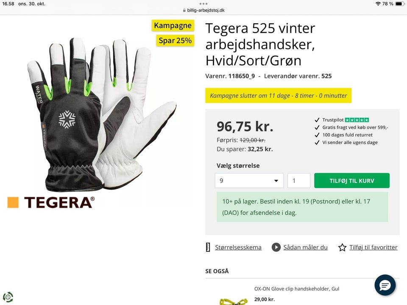Open the Sådan måler du link

(x=305, y=247)
